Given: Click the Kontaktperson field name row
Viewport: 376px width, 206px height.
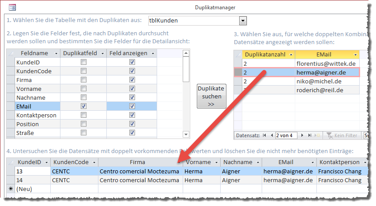Looking at the screenshot, I should [38, 115].
